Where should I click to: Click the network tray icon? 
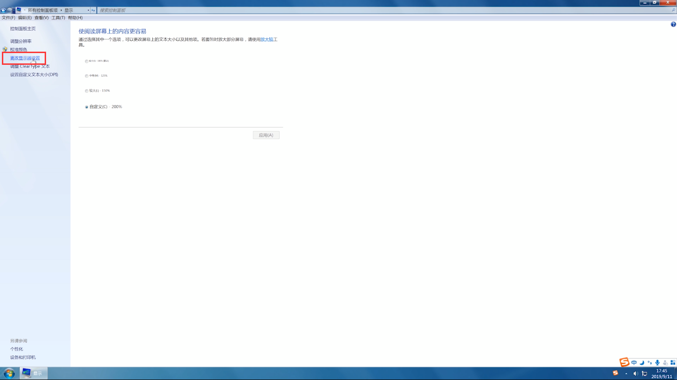pyautogui.click(x=645, y=374)
